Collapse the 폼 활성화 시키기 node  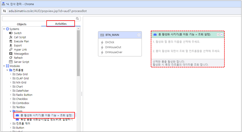222,34
